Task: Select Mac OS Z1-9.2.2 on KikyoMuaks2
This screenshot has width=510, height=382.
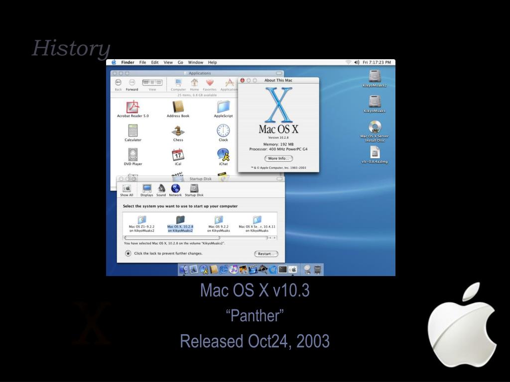Action: pyautogui.click(x=141, y=224)
